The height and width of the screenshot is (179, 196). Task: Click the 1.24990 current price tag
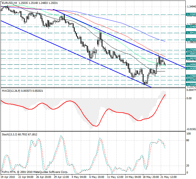[x=191, y=64]
